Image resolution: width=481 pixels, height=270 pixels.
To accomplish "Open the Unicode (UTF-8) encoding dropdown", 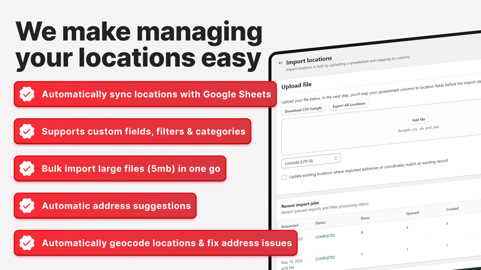I will [x=311, y=160].
